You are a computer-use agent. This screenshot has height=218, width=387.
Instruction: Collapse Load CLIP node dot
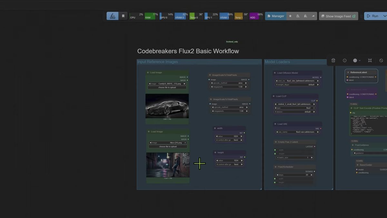point(273,96)
